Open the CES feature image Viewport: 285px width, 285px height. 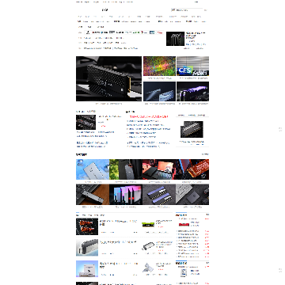(192, 66)
